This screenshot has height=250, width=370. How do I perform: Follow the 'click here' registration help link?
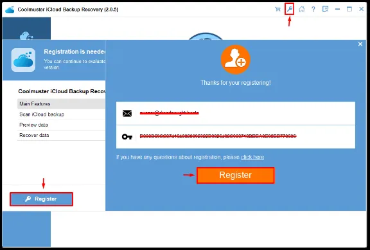(252, 157)
